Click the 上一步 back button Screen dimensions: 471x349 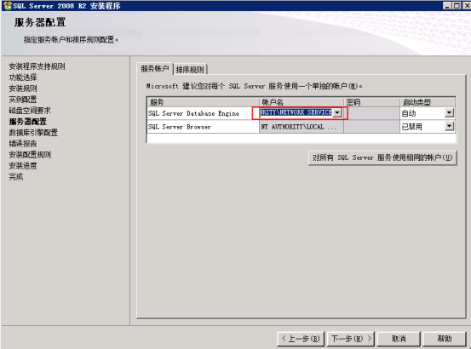tap(301, 339)
